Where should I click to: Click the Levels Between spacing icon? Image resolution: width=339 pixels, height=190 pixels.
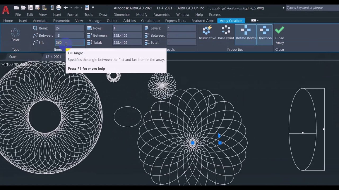pyautogui.click(x=147, y=35)
